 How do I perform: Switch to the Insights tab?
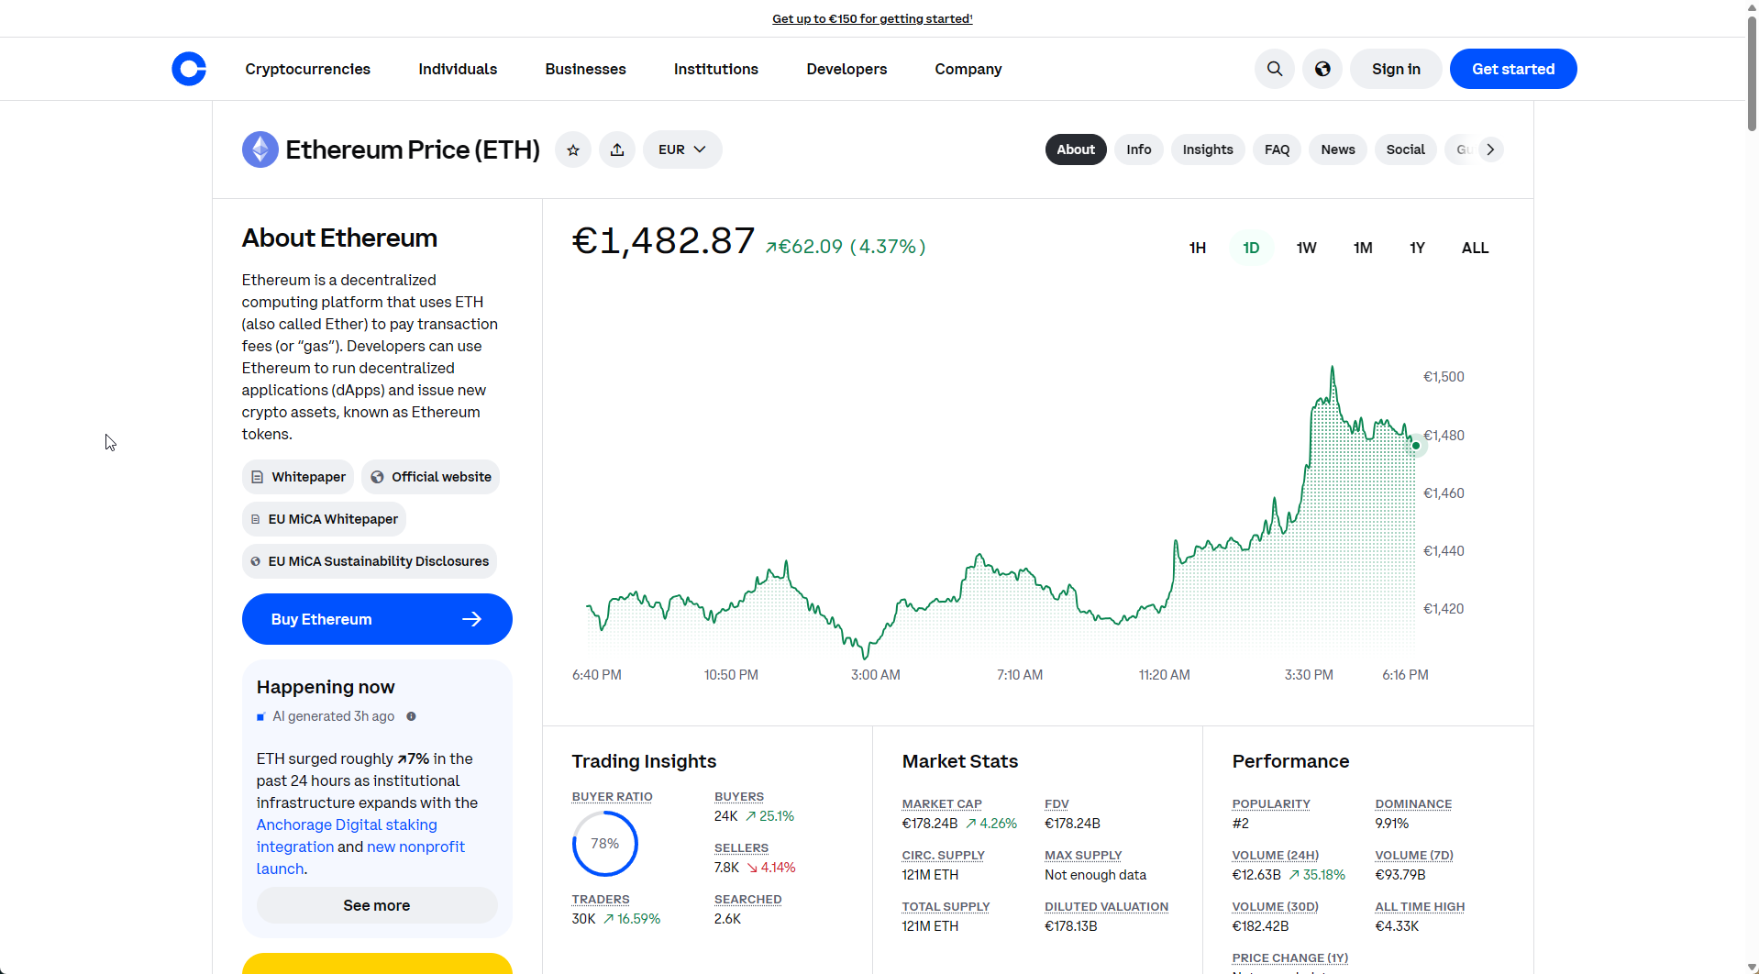[x=1208, y=149]
